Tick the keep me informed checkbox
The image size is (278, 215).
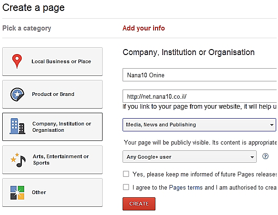126,174
